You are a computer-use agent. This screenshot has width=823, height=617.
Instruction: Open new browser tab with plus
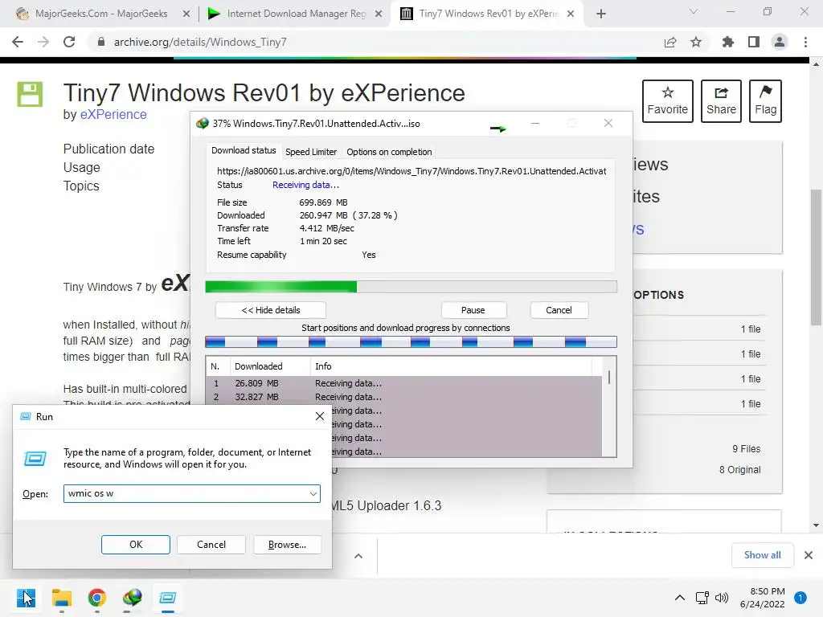(601, 14)
